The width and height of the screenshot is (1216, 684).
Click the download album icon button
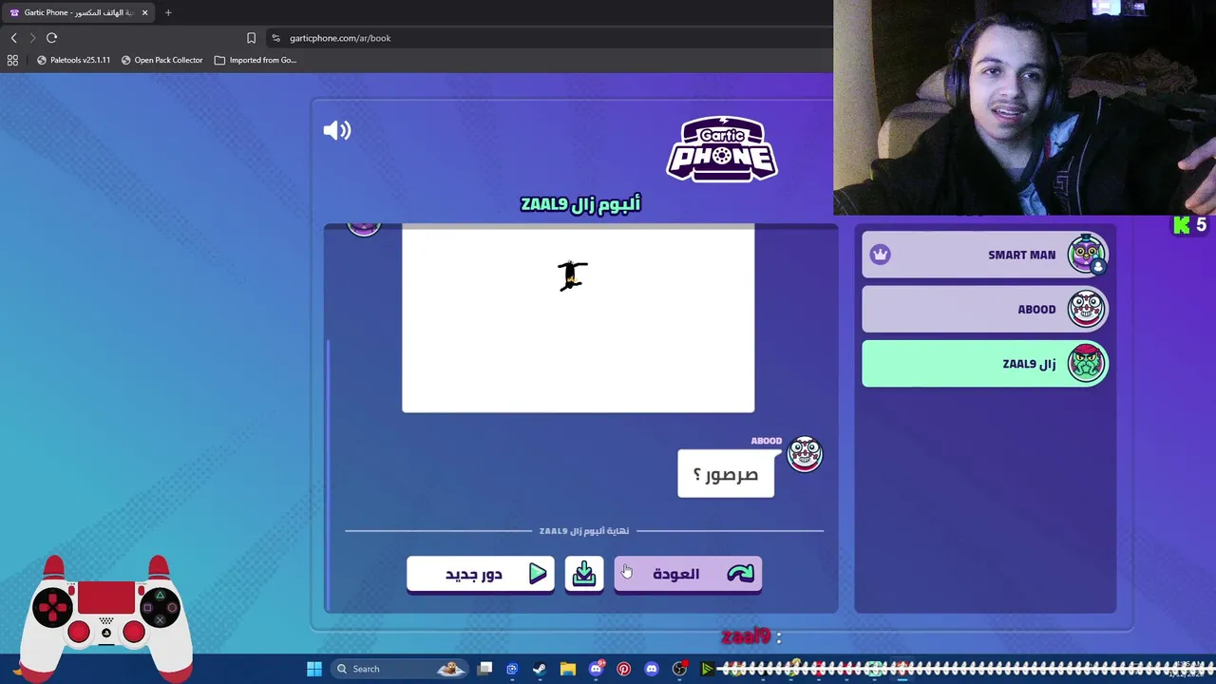[x=584, y=574]
